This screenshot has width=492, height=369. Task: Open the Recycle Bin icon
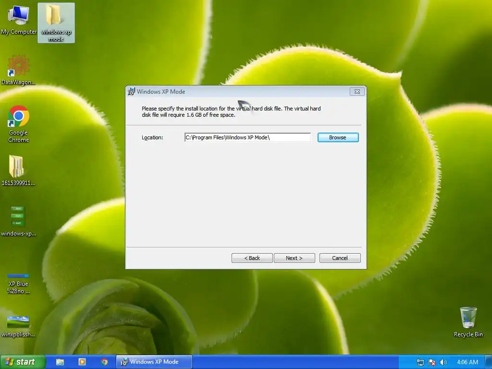[x=468, y=322]
